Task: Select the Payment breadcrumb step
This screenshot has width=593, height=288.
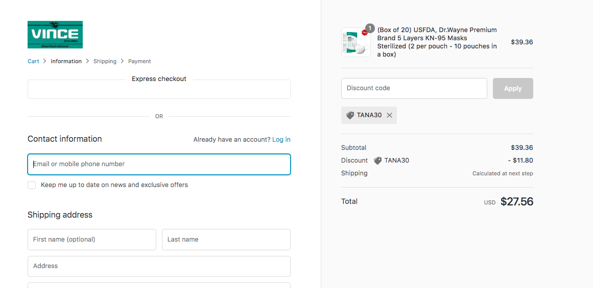Action: [x=139, y=61]
